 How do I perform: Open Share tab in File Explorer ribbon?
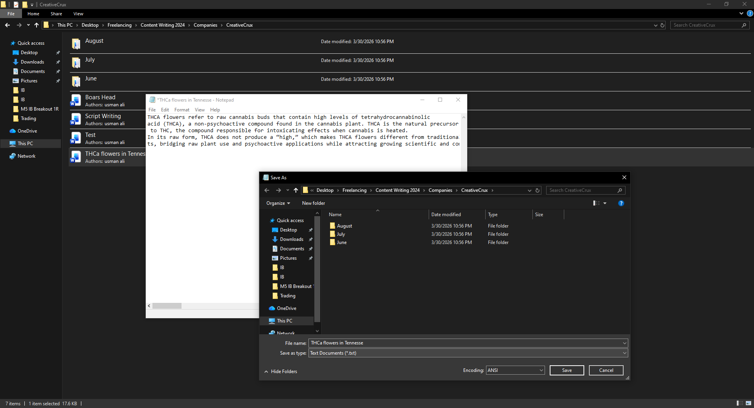click(x=56, y=14)
